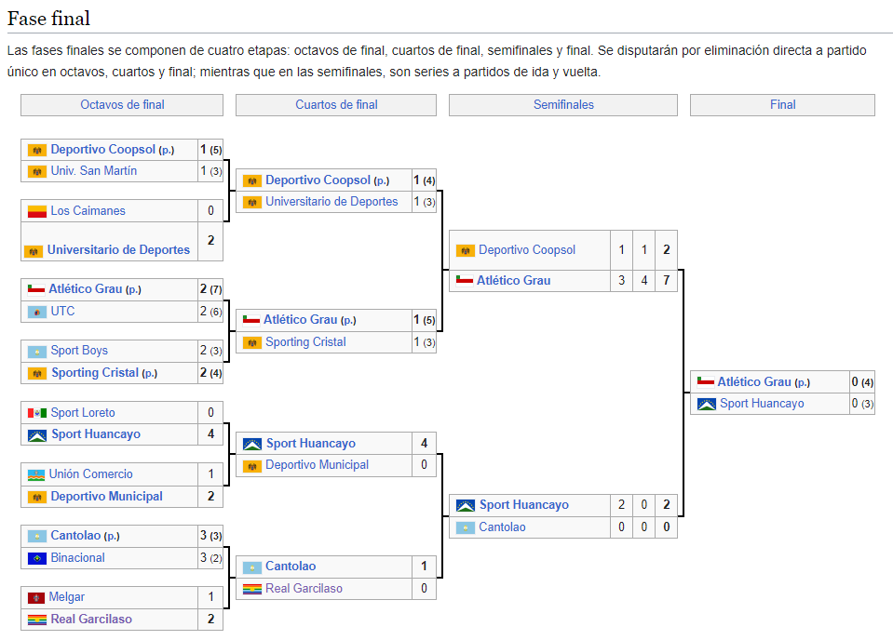The image size is (893, 640).
Task: Click flag beside Atlético Grau in the final
Action: click(706, 381)
